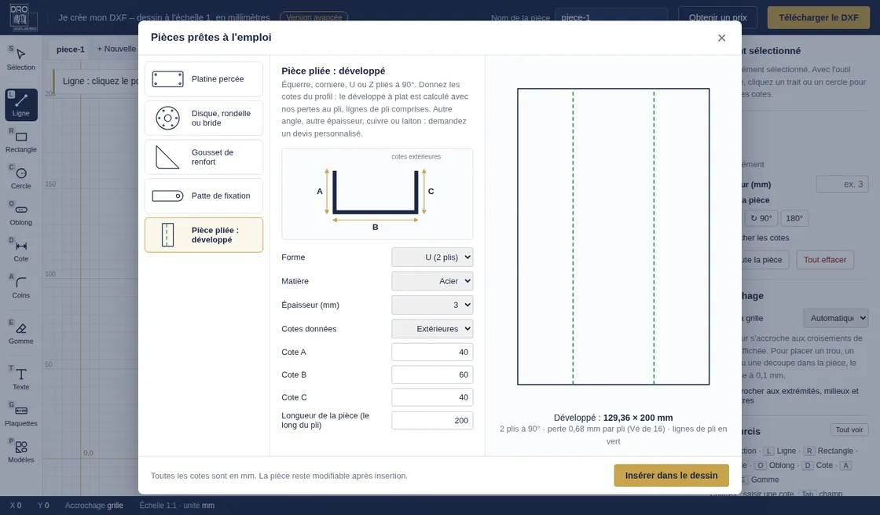Select the Sélection arrow tool
Viewport: 880px width, 515px height.
point(20,58)
